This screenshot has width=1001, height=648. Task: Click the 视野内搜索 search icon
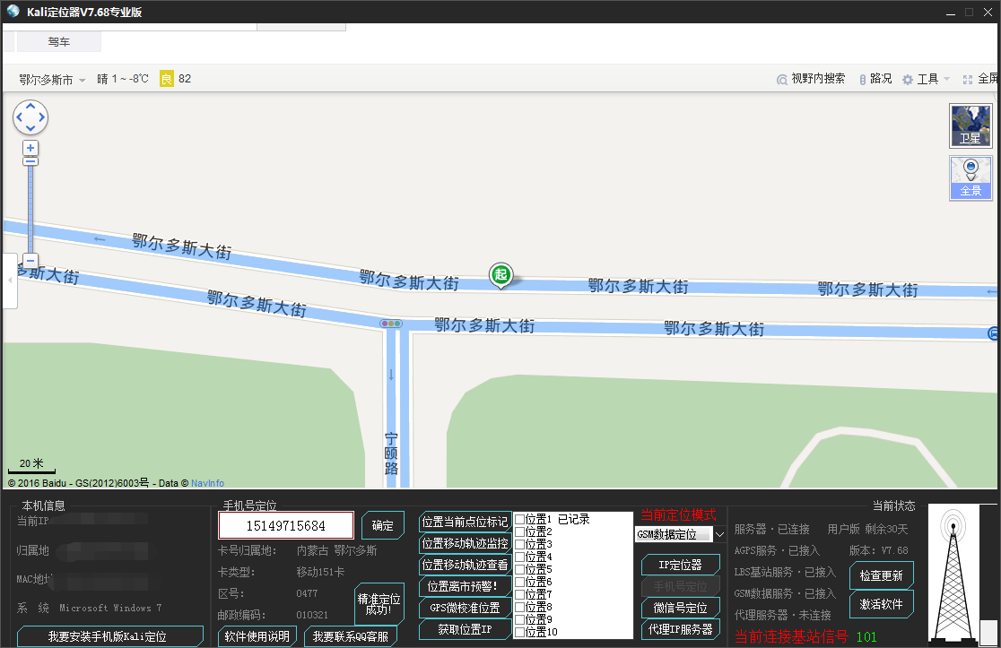tap(782, 80)
